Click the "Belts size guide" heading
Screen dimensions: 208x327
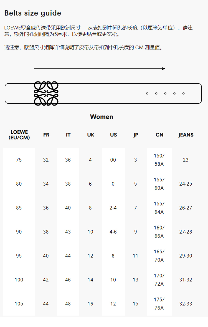coord(33,13)
